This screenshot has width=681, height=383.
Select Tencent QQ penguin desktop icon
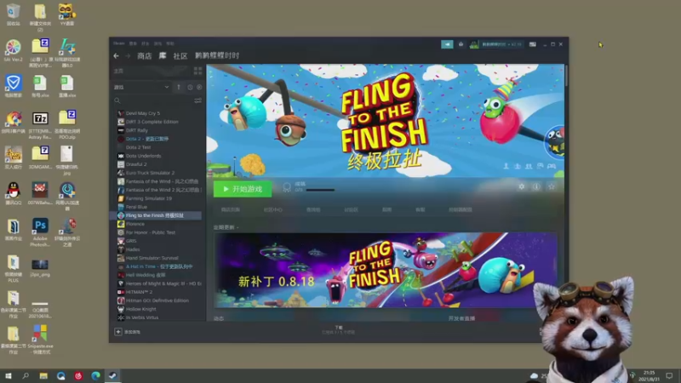coord(14,193)
